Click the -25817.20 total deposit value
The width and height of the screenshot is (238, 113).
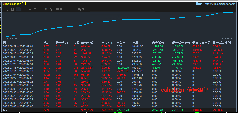pos(123,110)
